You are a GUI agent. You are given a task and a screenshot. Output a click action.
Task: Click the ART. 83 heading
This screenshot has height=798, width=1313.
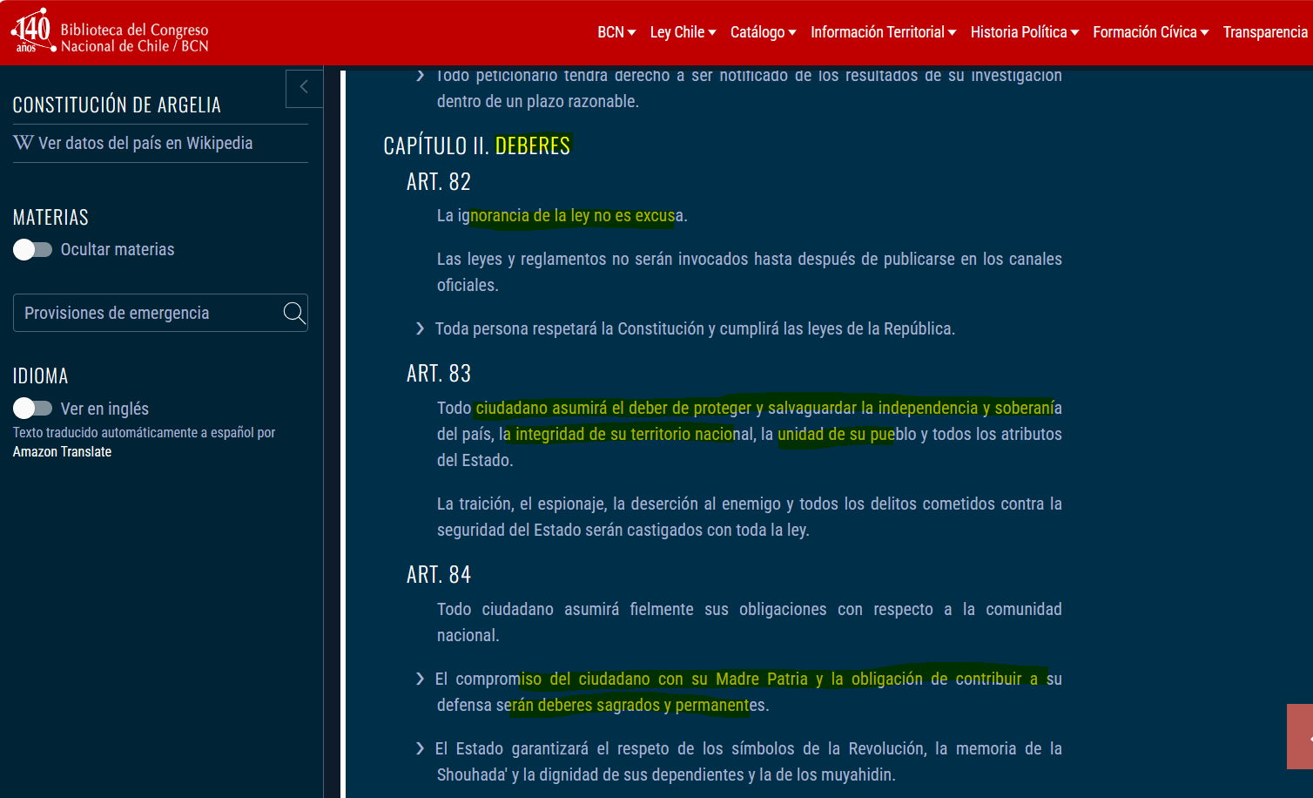pyautogui.click(x=439, y=373)
